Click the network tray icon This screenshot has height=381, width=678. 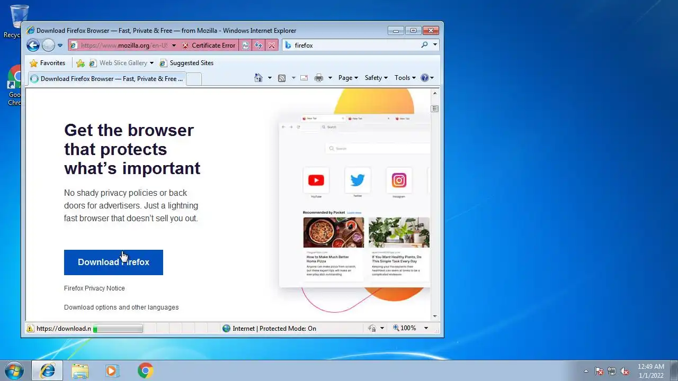tap(612, 371)
